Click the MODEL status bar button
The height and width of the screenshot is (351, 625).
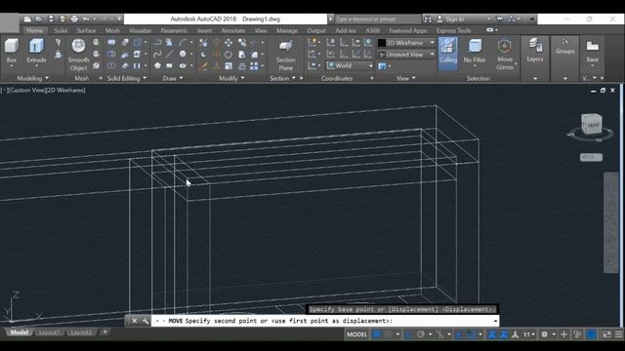356,334
